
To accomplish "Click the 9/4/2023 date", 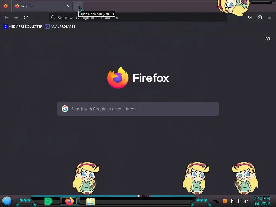I will pos(261,204).
